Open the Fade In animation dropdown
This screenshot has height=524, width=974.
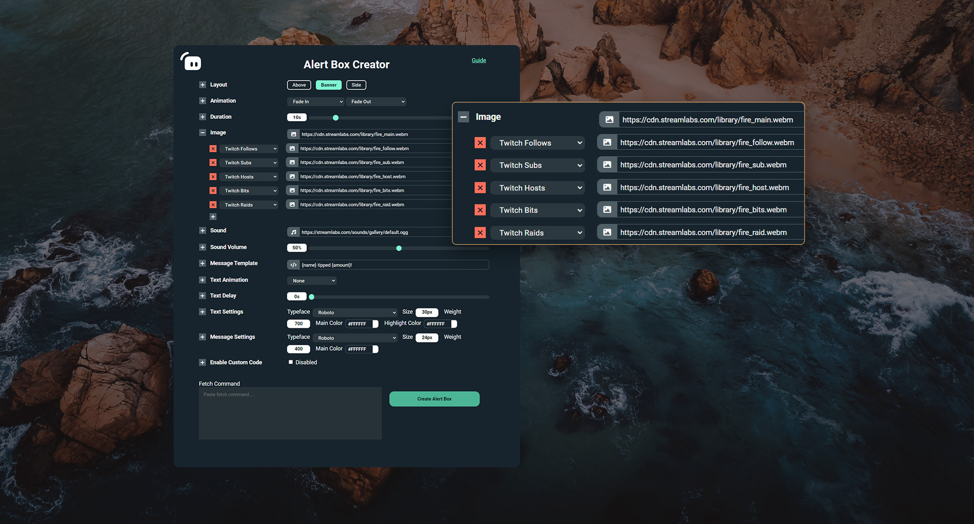click(x=316, y=102)
